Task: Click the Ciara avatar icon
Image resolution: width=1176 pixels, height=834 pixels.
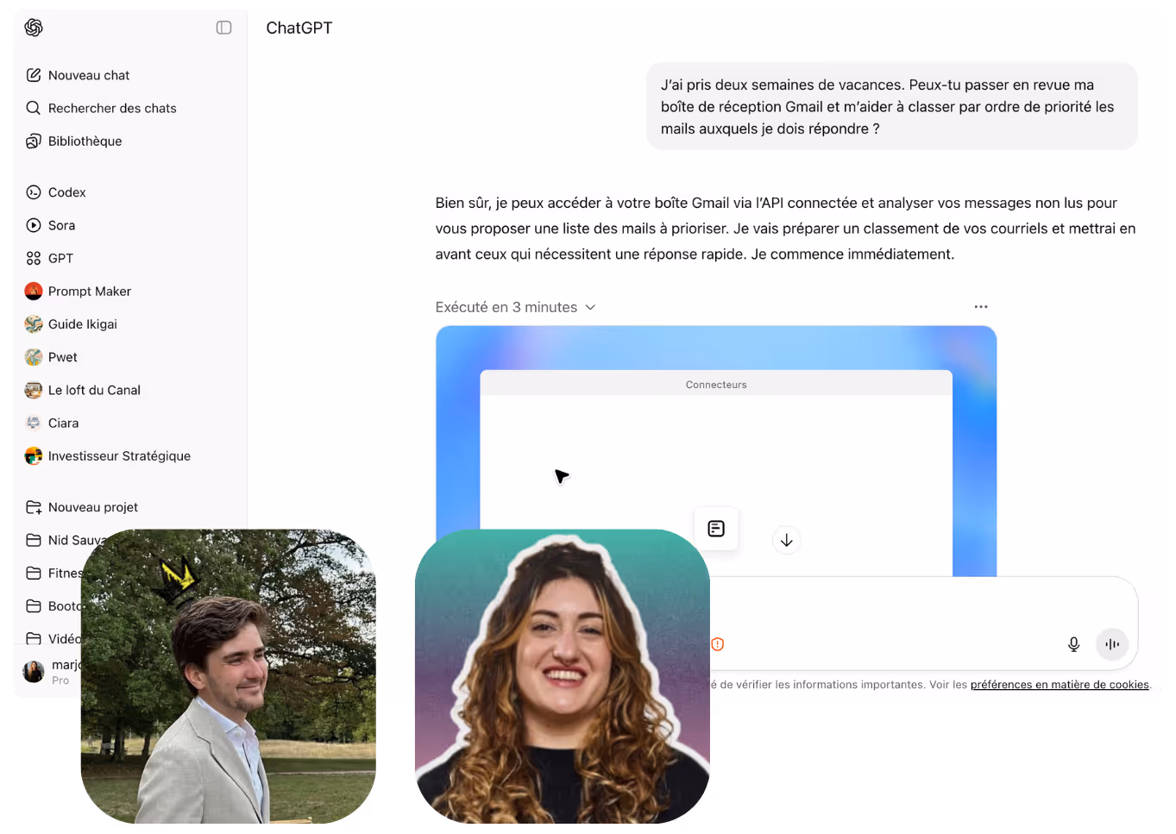Action: coord(34,423)
